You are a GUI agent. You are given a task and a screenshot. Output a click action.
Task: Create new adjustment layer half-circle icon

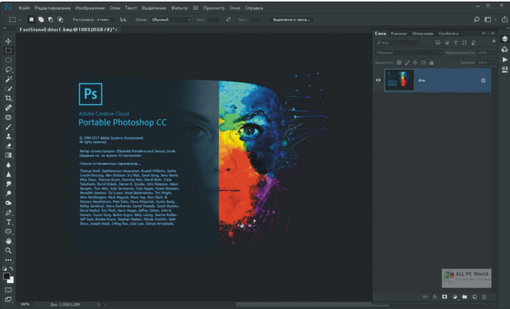click(x=454, y=297)
